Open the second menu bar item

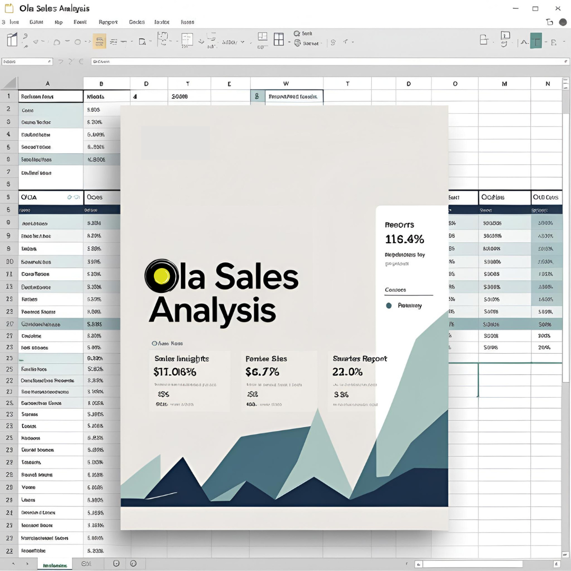(x=36, y=22)
